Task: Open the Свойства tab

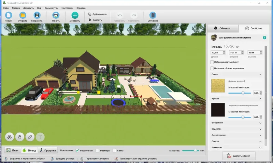Action: (x=254, y=28)
